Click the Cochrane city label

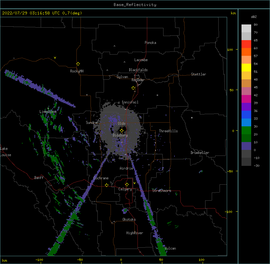(101, 178)
